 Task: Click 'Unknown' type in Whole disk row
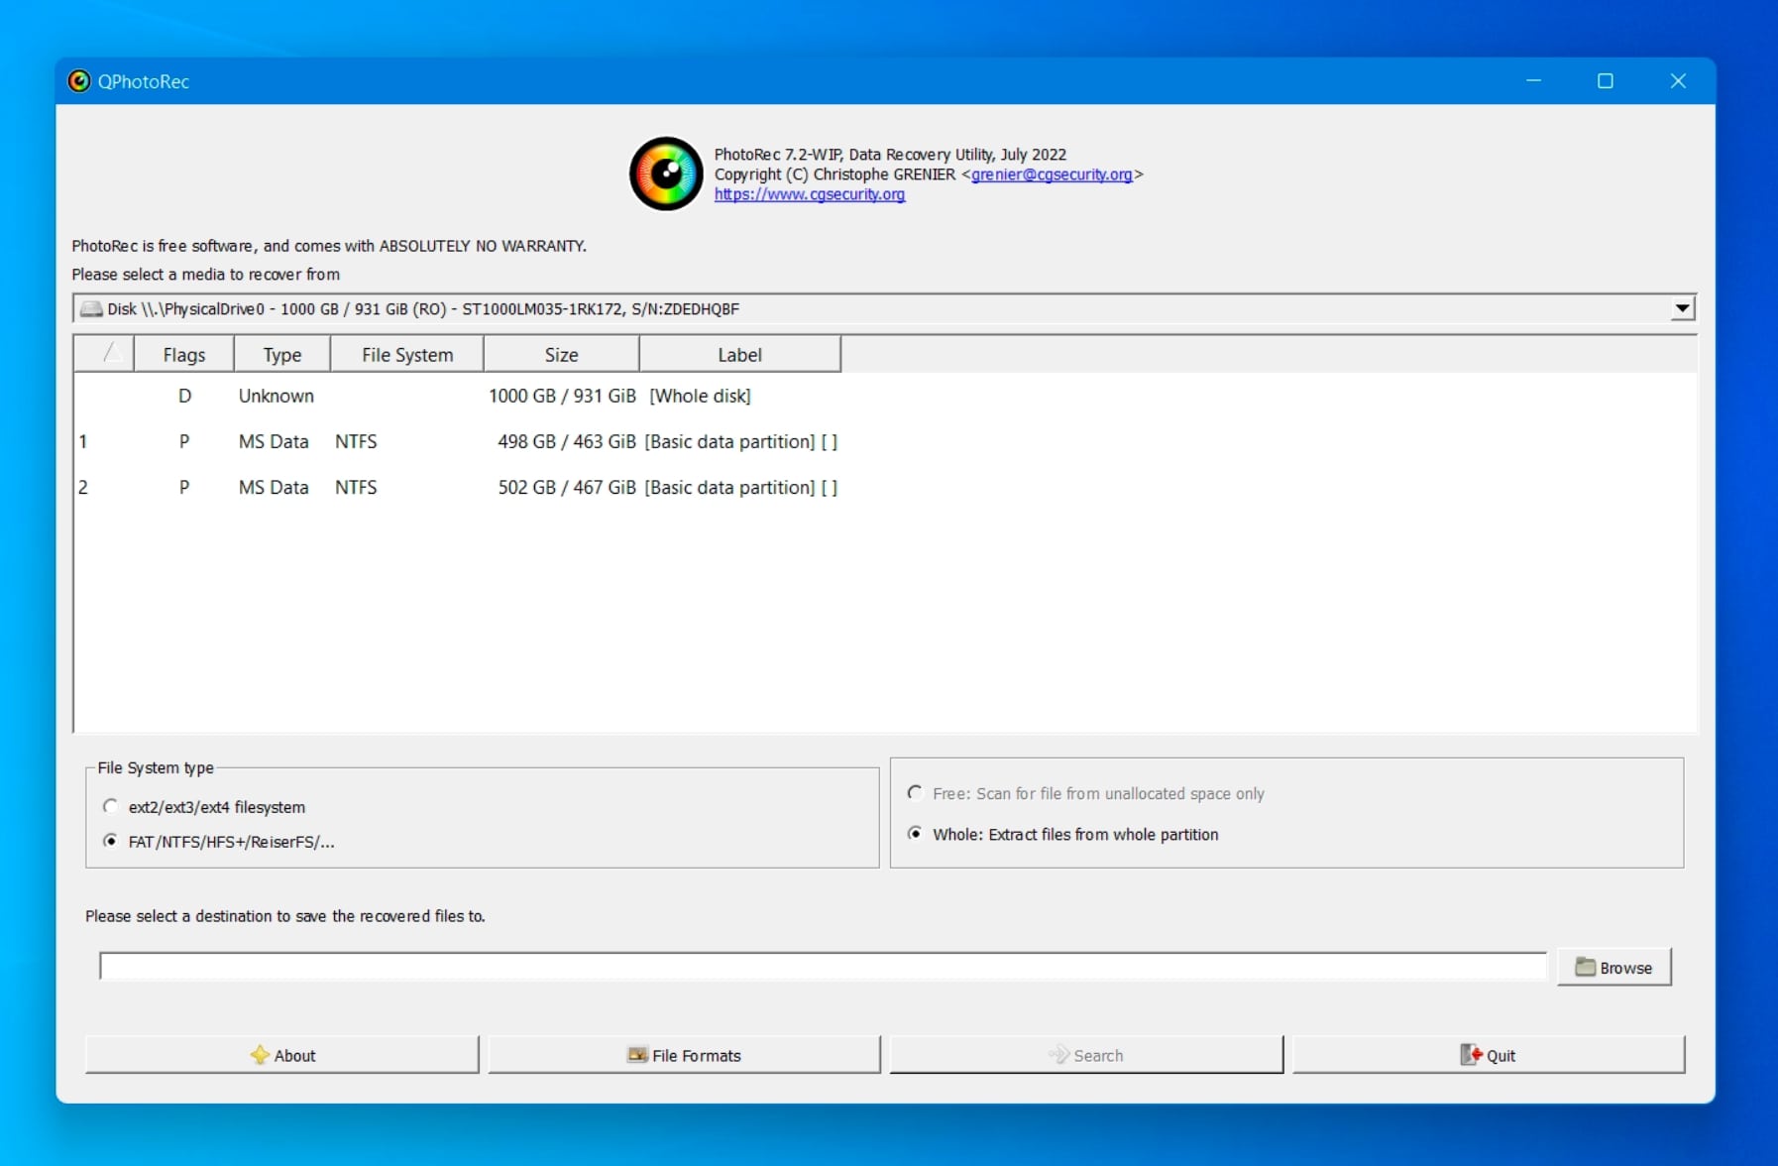pos(277,396)
